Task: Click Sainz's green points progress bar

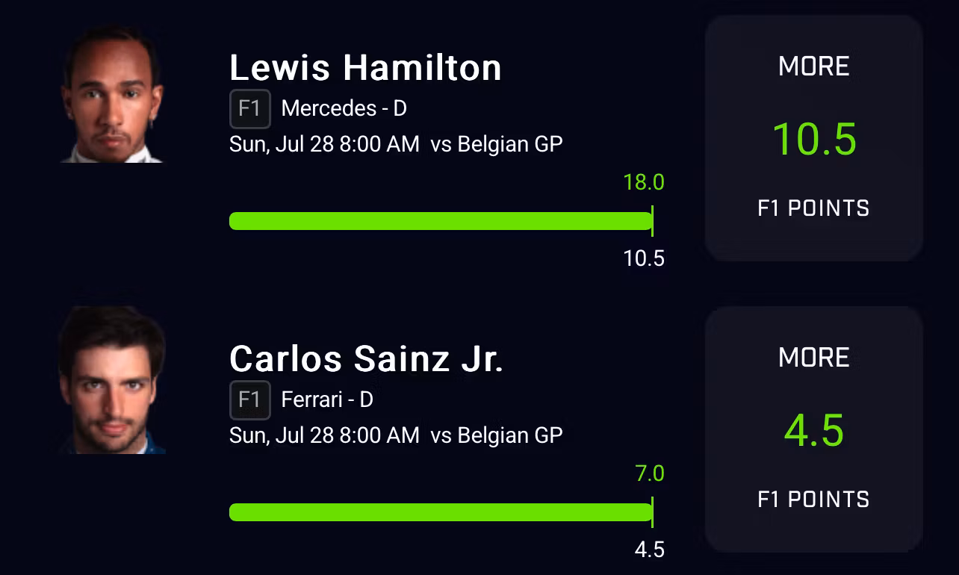Action: pyautogui.click(x=440, y=512)
